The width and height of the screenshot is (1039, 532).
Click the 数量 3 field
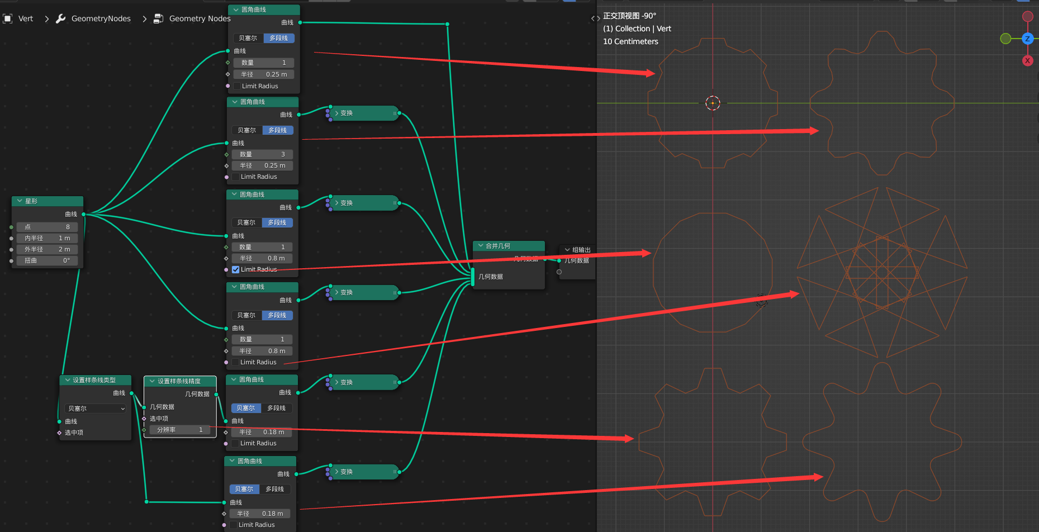263,154
